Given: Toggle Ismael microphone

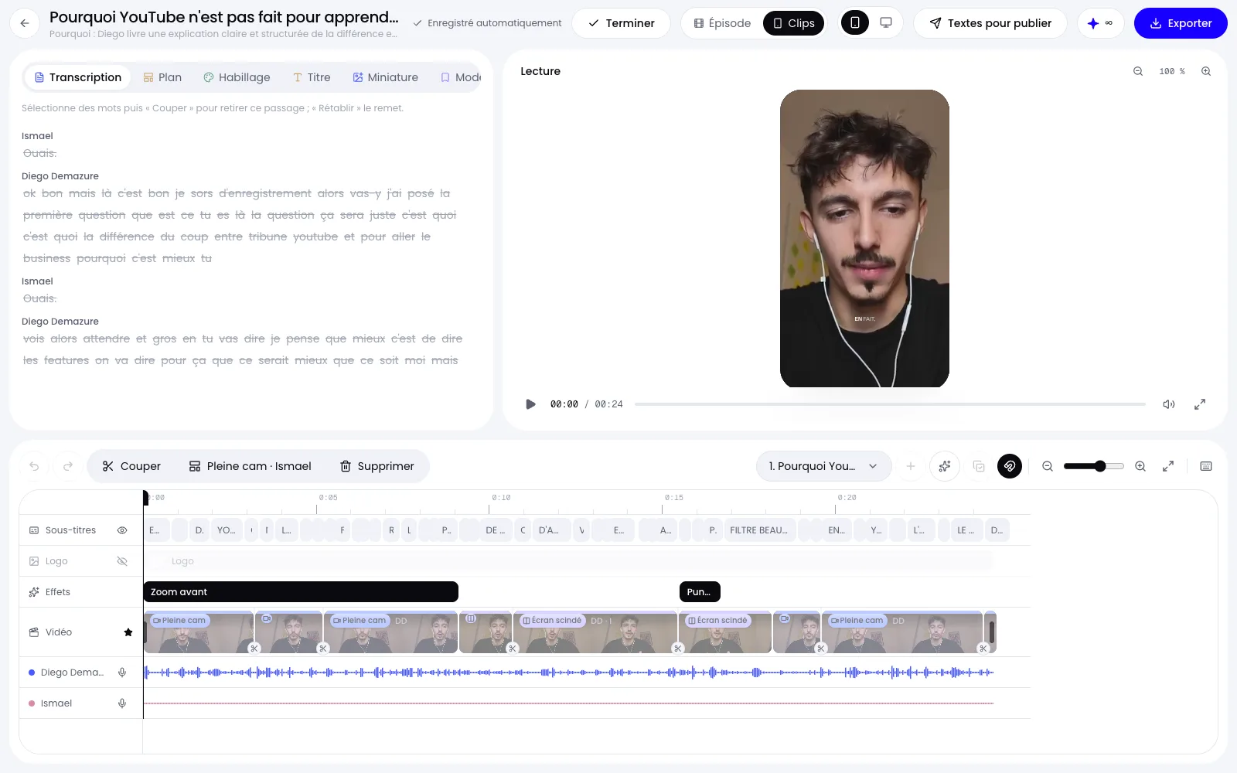Looking at the screenshot, I should tap(122, 703).
